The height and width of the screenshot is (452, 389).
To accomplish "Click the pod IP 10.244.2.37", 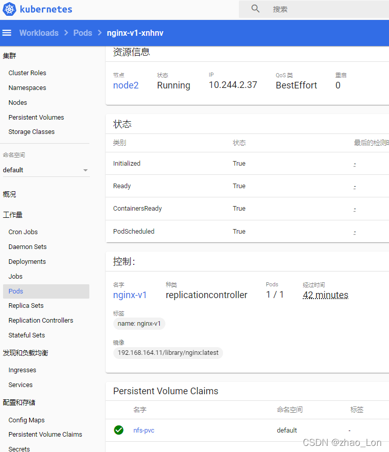I will [x=233, y=85].
